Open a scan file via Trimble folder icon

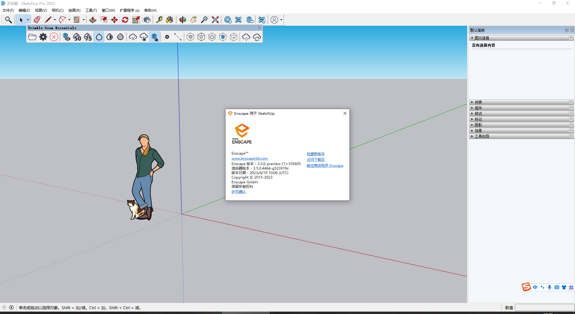tap(32, 37)
